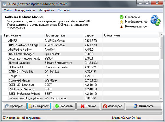Click the green checkmark Обновлено icon
165x122 pixels.
(121, 17)
